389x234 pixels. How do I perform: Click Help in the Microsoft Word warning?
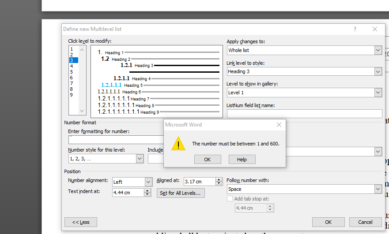click(242, 160)
